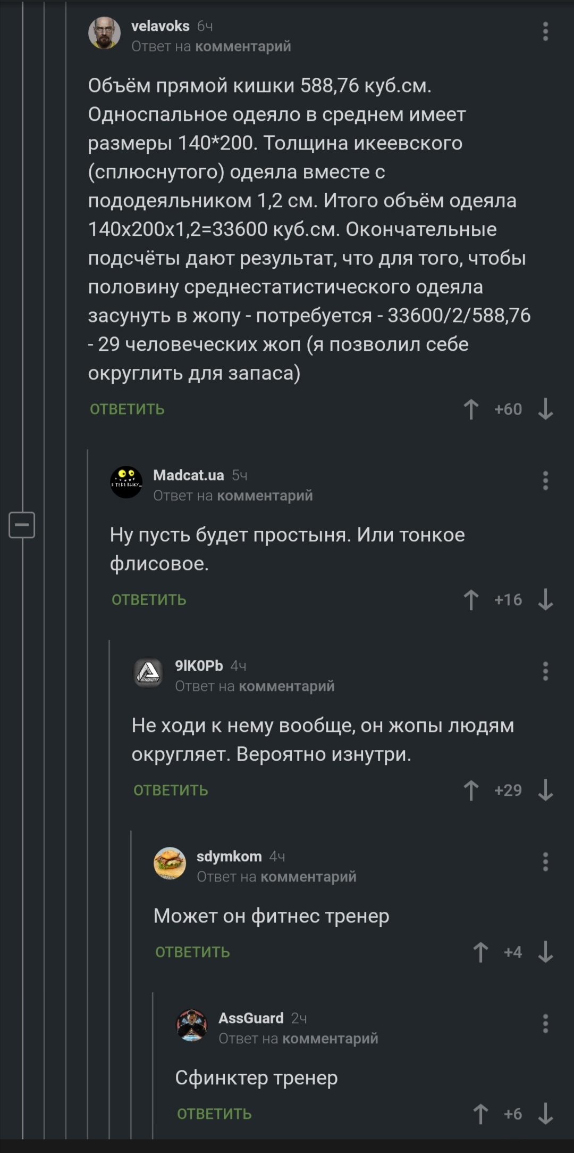Image resolution: width=574 pixels, height=1153 pixels.
Task: Downvote the comment rated +29
Action: [x=545, y=790]
